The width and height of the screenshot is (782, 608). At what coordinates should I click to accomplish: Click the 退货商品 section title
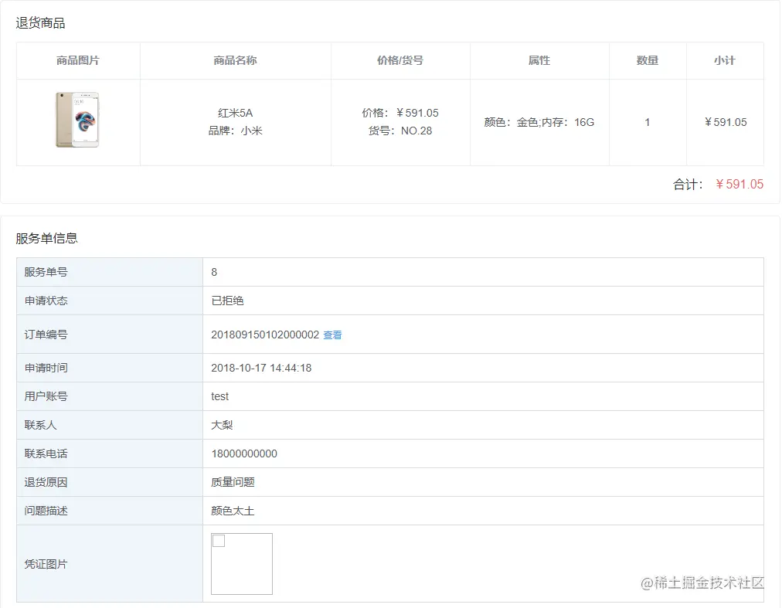40,23
